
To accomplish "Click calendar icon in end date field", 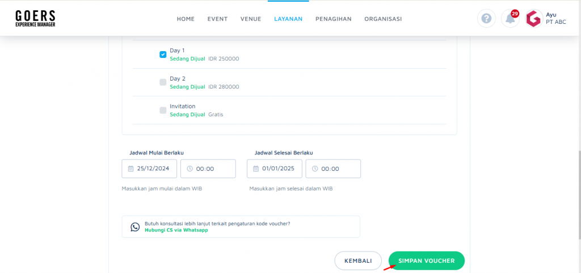I will coord(256,169).
